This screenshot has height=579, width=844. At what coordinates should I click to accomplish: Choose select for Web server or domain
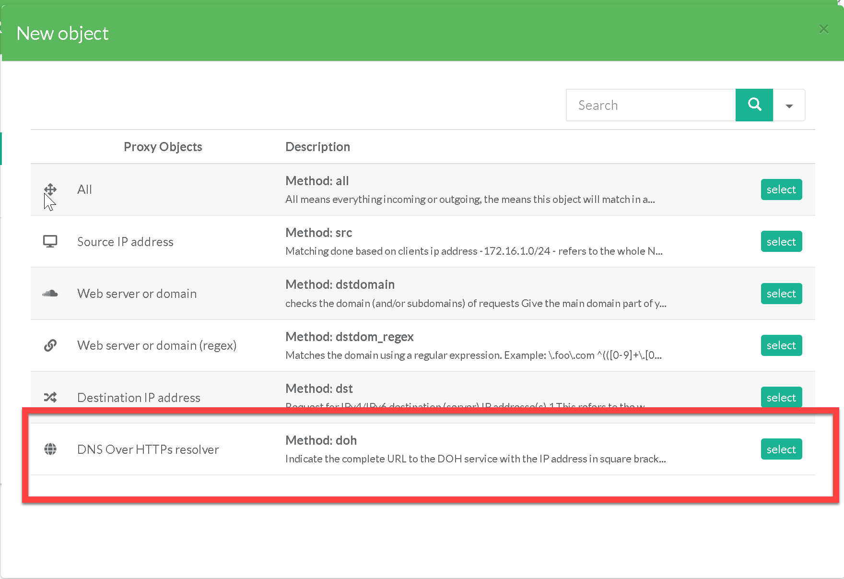point(781,294)
